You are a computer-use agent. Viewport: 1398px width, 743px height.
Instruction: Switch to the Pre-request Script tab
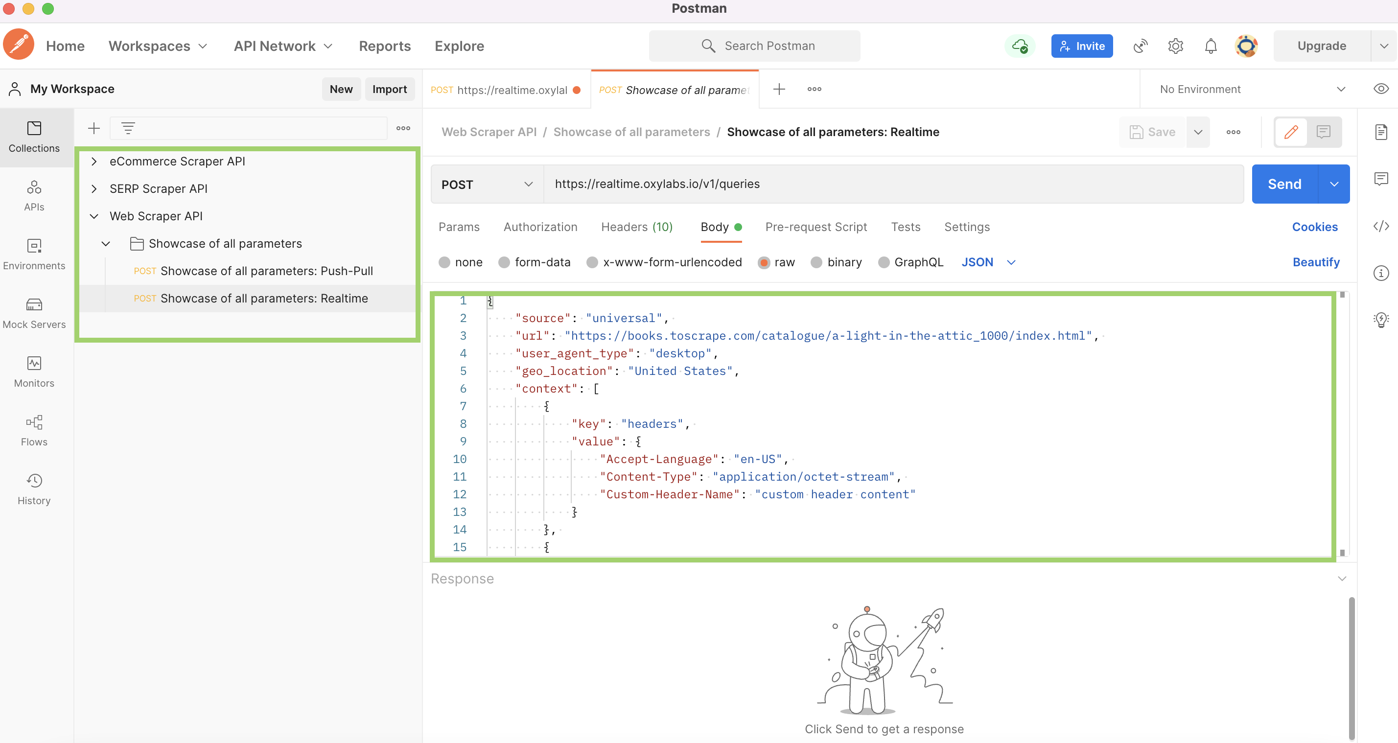click(815, 227)
